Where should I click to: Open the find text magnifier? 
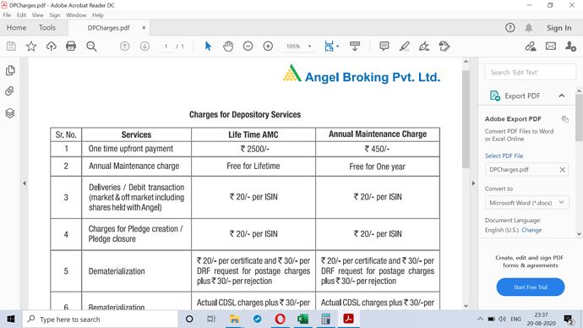click(x=91, y=46)
